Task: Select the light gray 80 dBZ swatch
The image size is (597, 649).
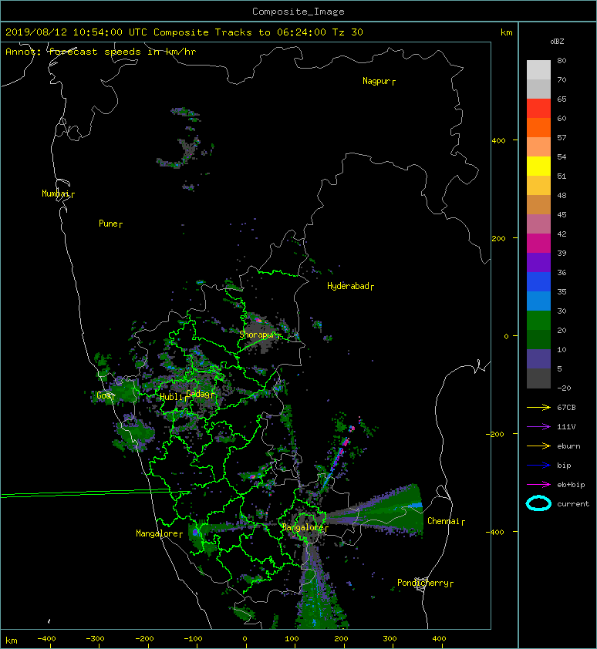Action: tap(538, 69)
